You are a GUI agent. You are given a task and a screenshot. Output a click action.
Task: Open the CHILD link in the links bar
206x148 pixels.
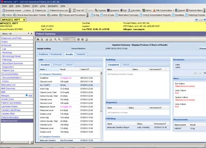(7, 15)
